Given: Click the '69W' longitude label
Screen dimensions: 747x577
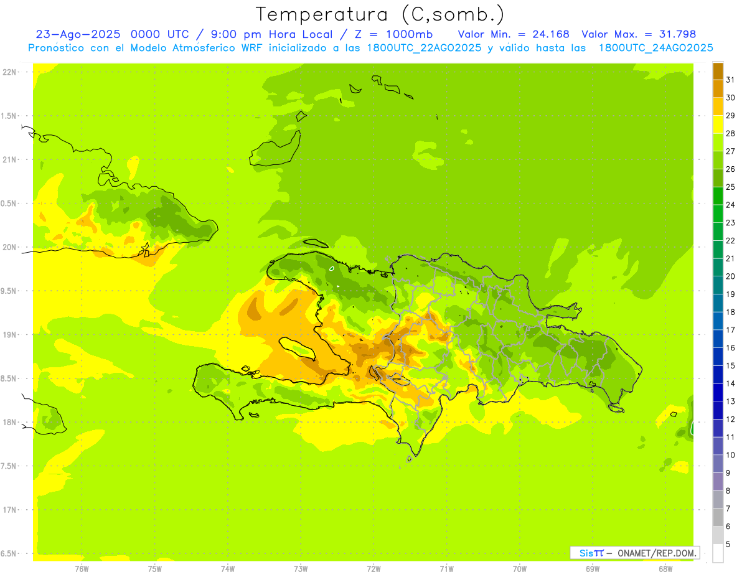Looking at the screenshot, I should pos(593,568).
